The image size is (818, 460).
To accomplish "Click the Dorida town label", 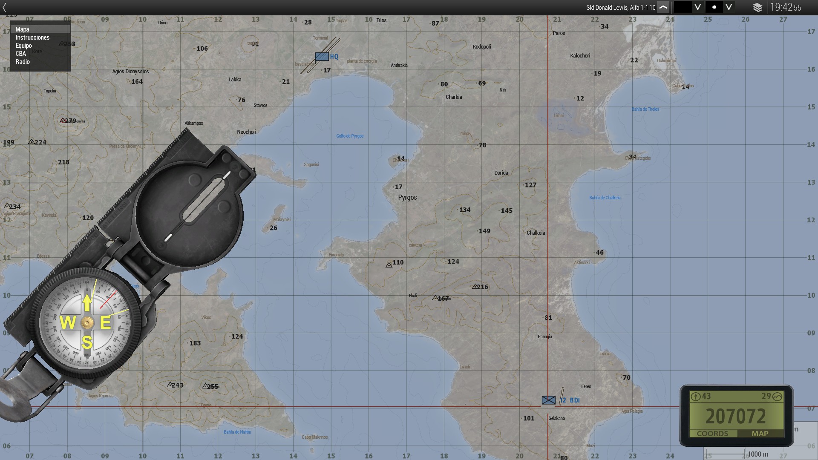I will click(x=501, y=173).
